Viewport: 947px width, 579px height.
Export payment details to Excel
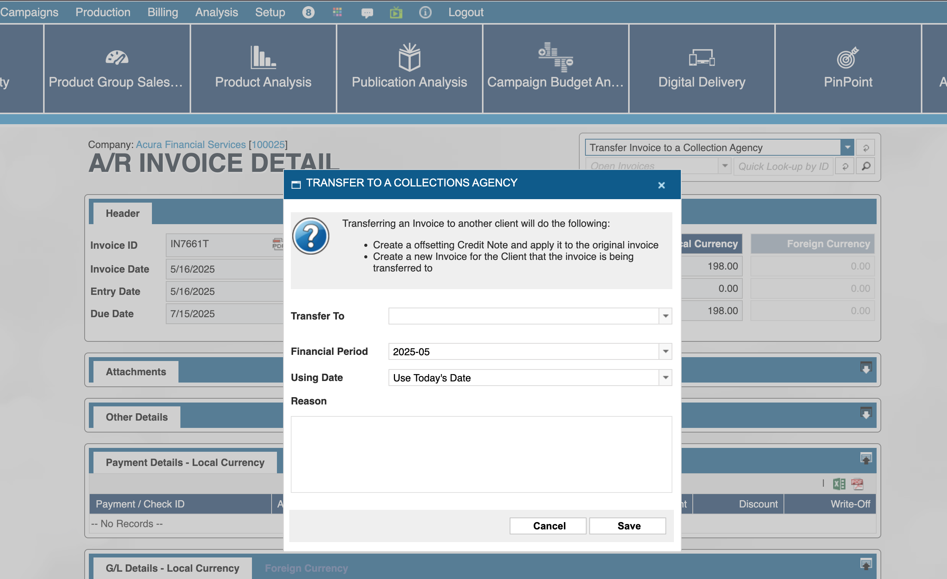839,484
